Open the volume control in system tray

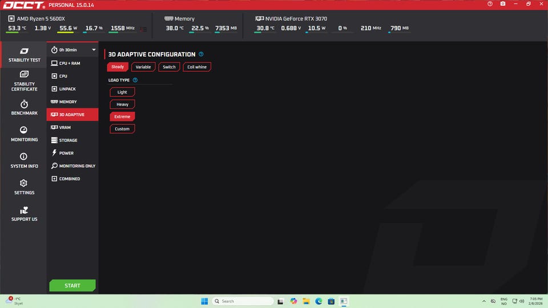[x=522, y=301]
